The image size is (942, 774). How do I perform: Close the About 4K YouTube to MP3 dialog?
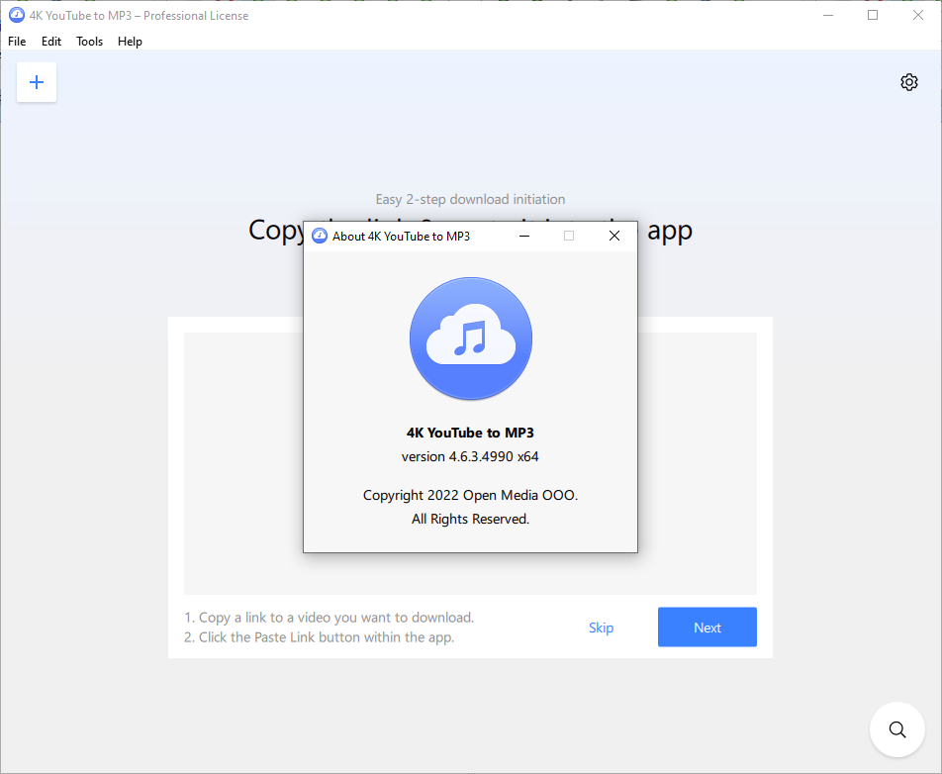coord(613,237)
